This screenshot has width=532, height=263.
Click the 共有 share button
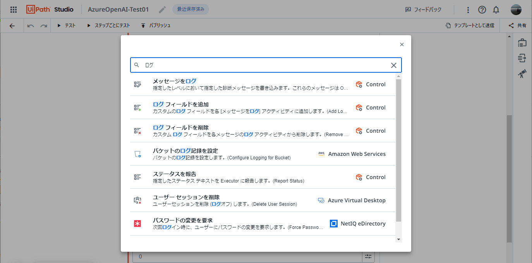pyautogui.click(x=517, y=26)
